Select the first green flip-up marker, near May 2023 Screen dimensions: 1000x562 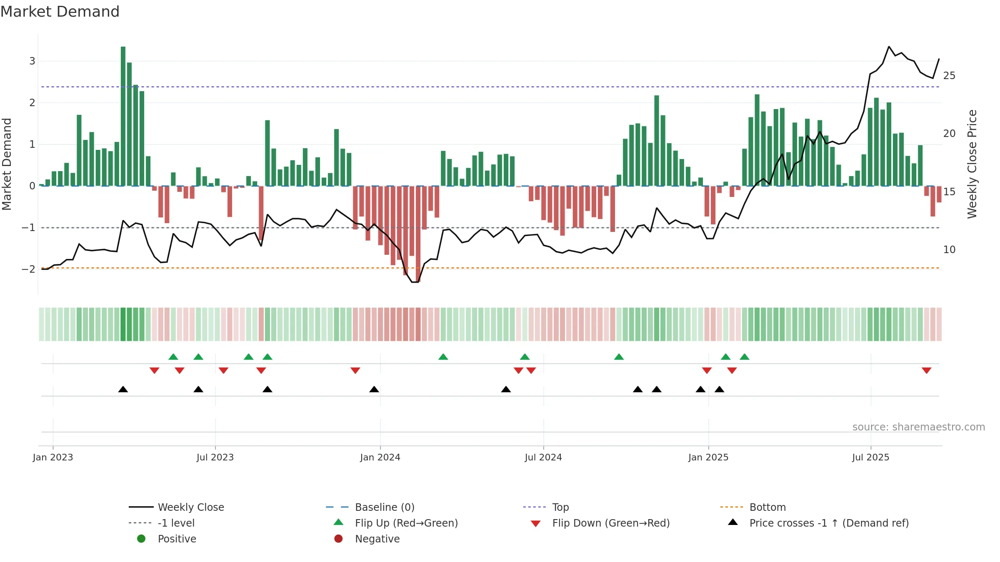pos(173,357)
